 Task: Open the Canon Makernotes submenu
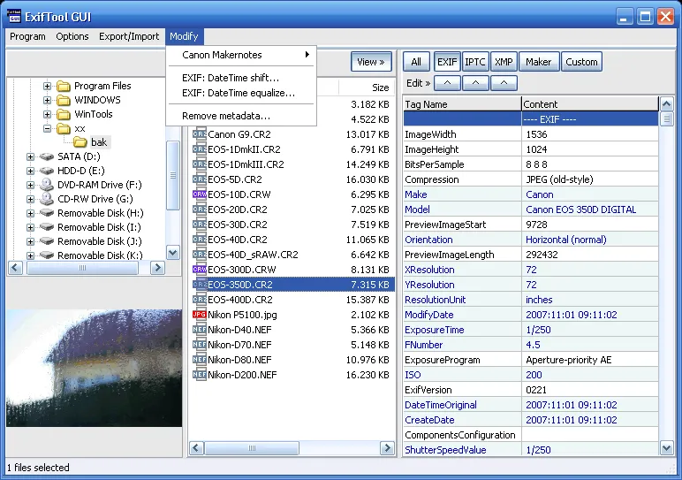(241, 55)
